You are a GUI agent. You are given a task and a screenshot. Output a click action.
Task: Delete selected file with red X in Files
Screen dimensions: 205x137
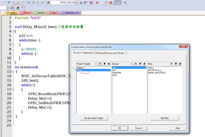tap(171, 64)
